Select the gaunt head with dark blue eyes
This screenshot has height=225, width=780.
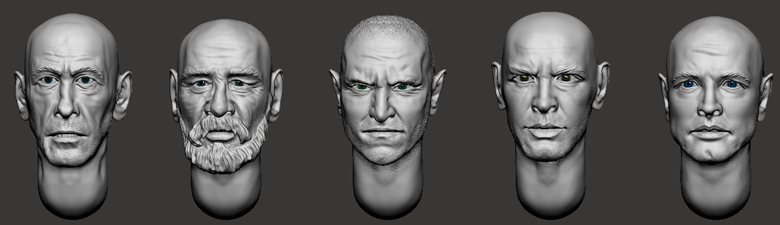(x=72, y=116)
